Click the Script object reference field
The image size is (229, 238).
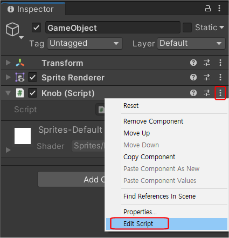point(100,110)
